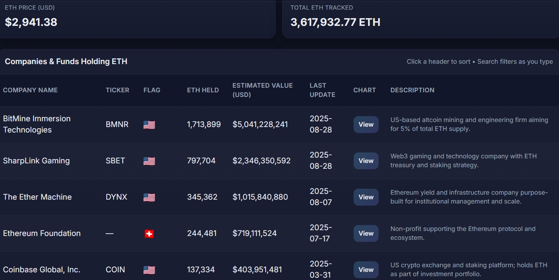The height and width of the screenshot is (280, 559).
Task: Click the 797,704 ETH held value
Action: coord(201,161)
